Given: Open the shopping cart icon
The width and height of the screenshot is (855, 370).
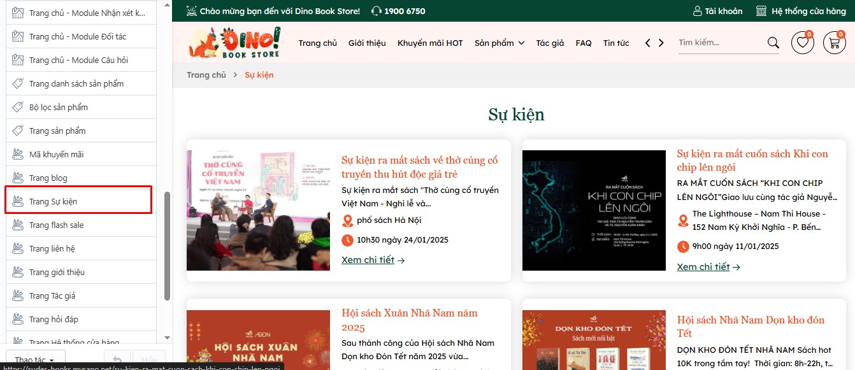Looking at the screenshot, I should point(834,43).
